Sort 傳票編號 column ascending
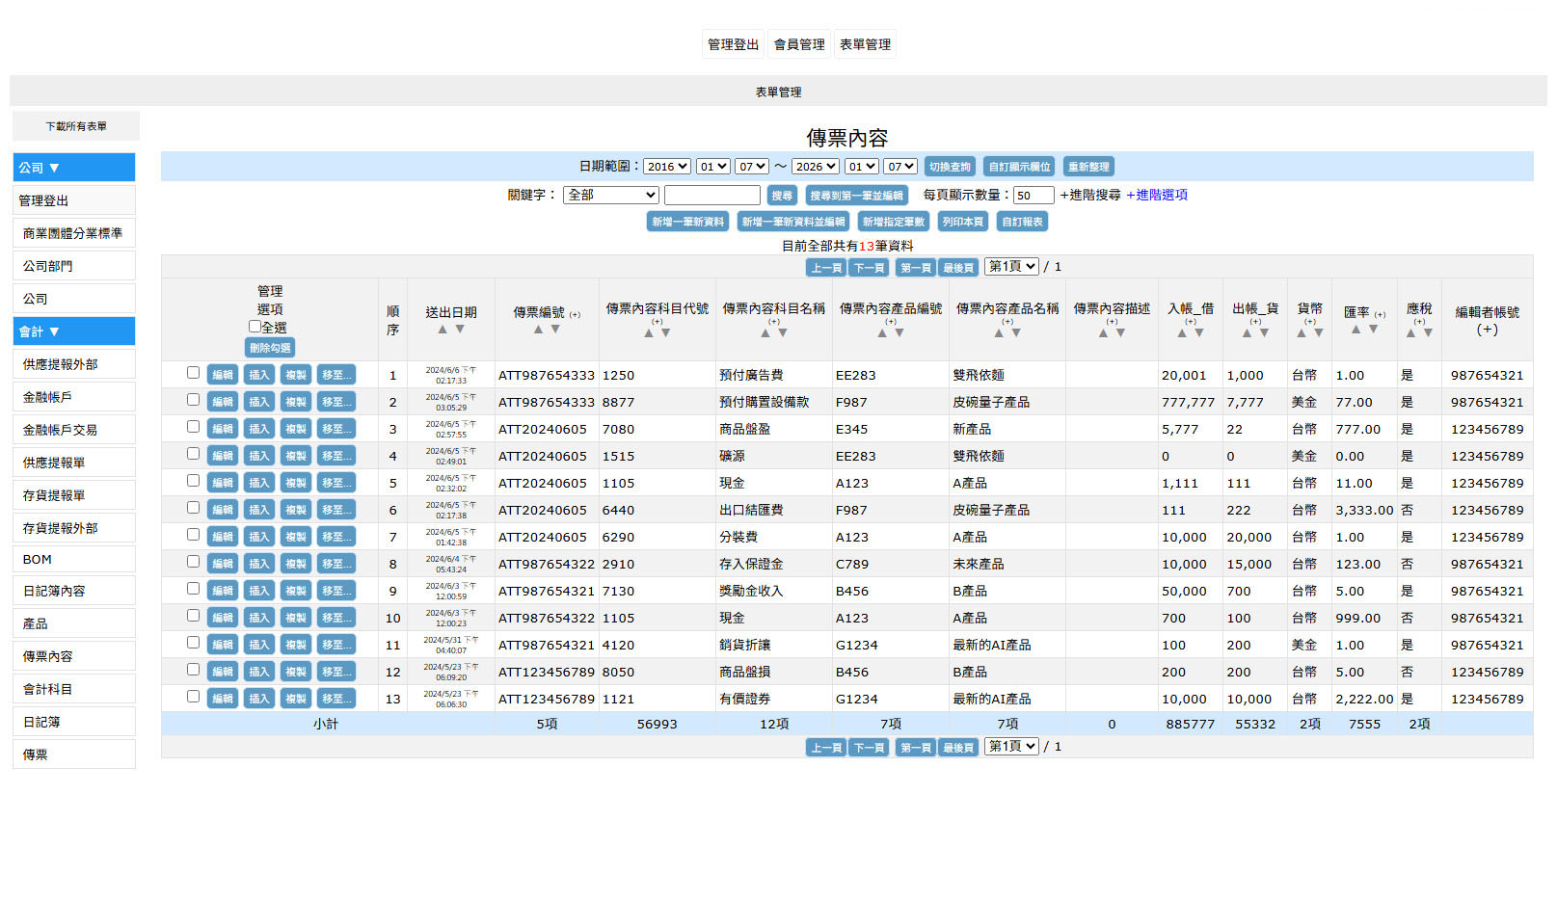1557x900 pixels. click(538, 330)
